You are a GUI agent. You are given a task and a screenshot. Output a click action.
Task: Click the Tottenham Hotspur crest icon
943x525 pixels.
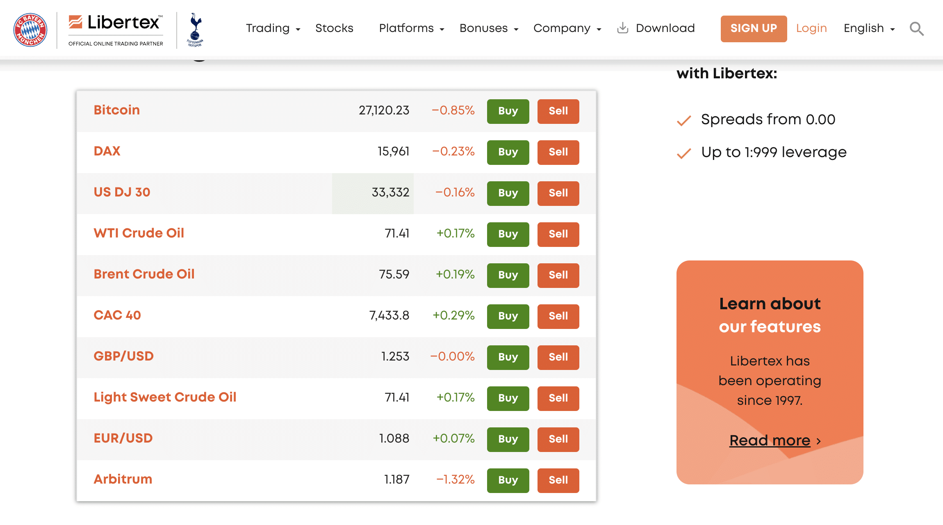coord(196,30)
